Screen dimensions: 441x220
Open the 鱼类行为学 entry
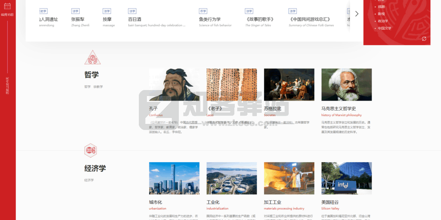[210, 20]
